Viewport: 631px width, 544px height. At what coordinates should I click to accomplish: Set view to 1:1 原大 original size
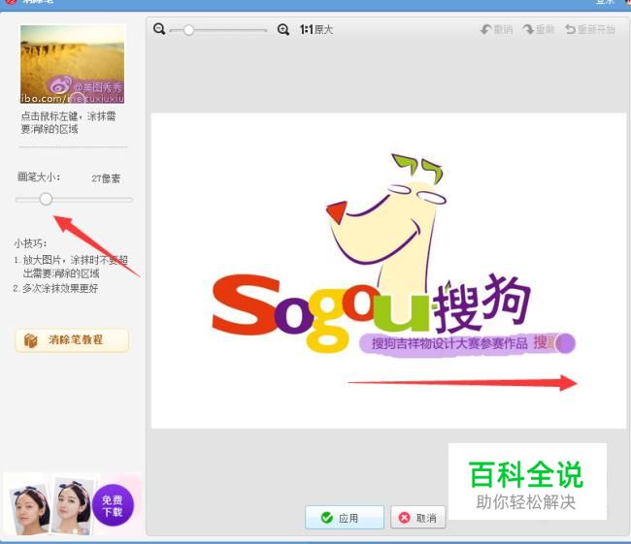(316, 29)
